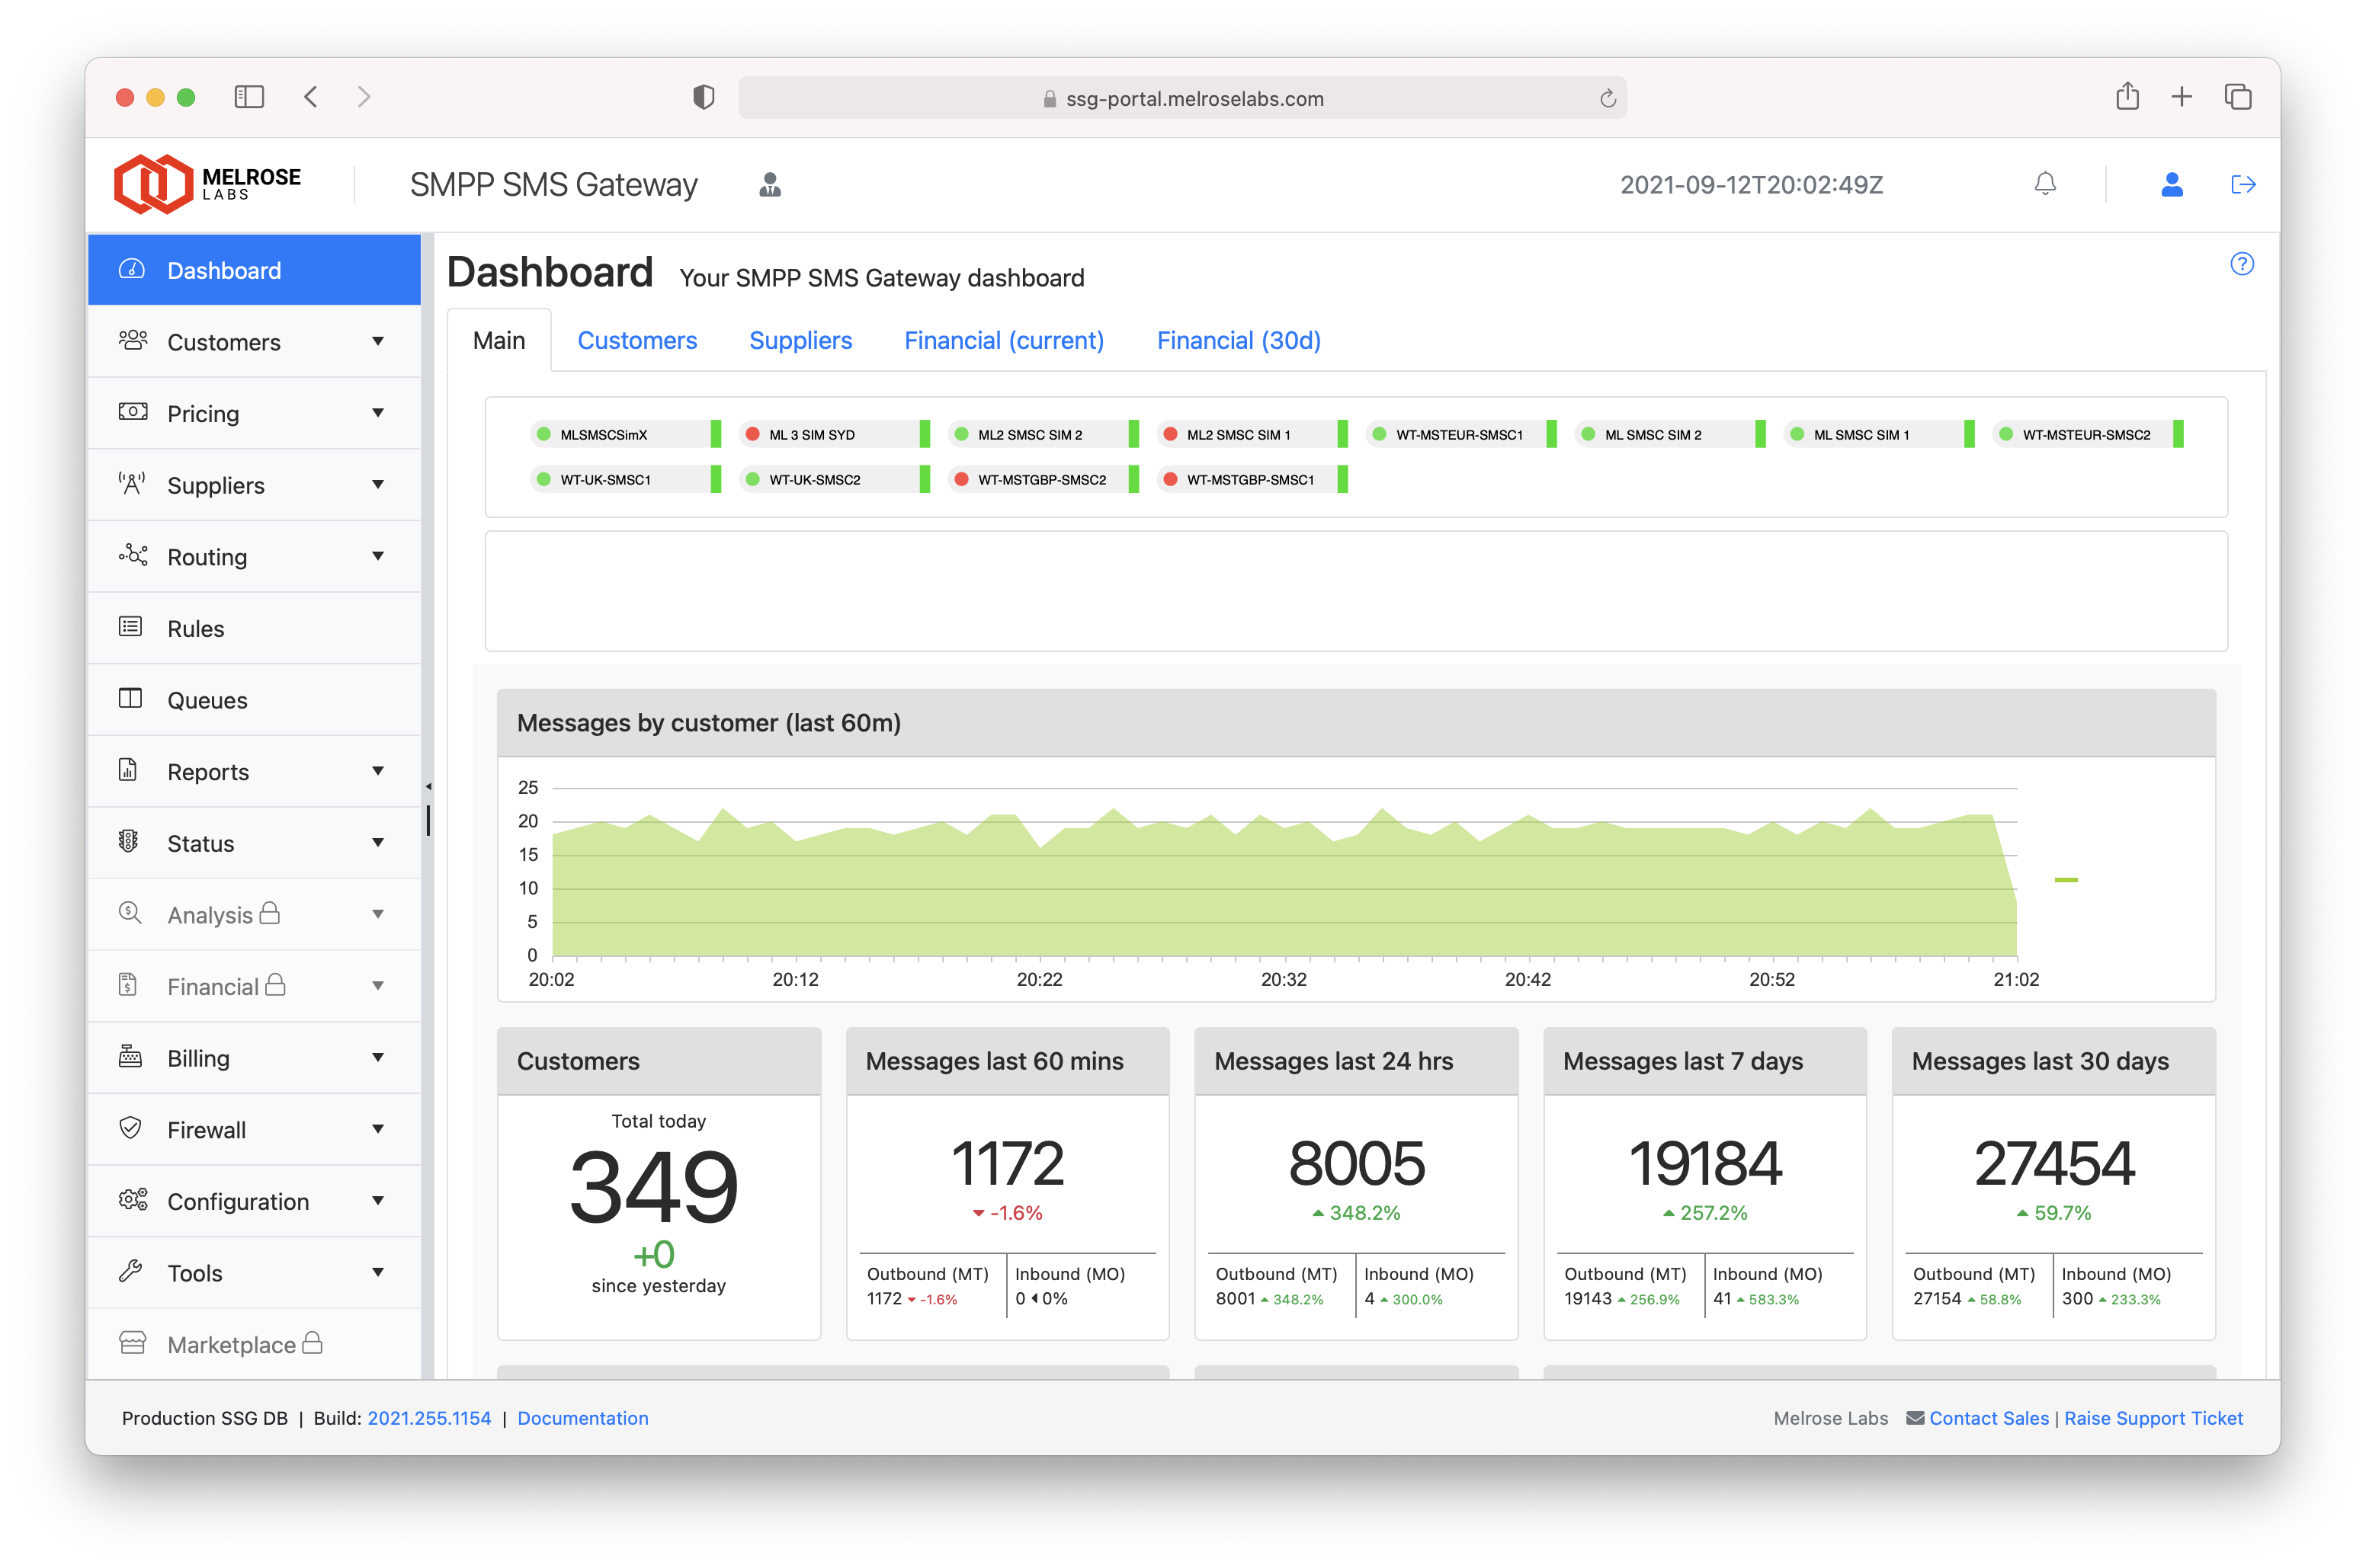2366x1568 pixels.
Task: Toggle the chart legend series marker
Action: pos(2066,880)
